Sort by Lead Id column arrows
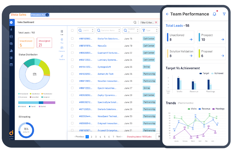This screenshot has height=152, width=233. coord(93,30)
